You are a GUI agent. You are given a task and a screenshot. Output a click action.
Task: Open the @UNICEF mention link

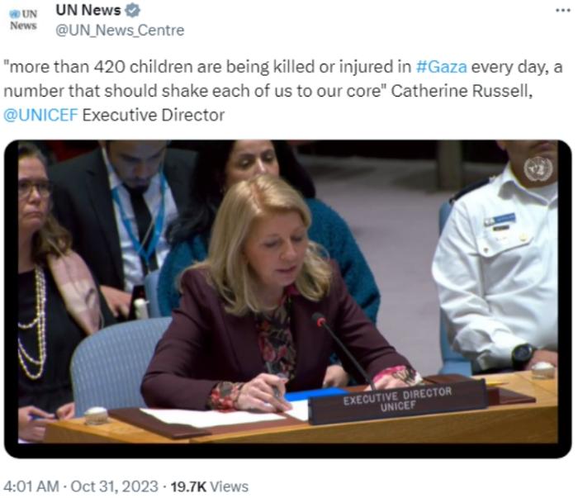[41, 116]
